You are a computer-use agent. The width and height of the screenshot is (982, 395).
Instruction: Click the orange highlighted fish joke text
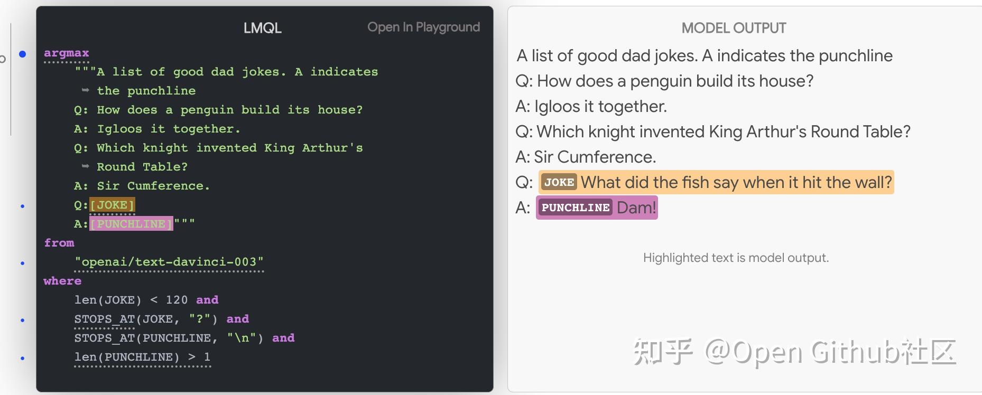(736, 183)
